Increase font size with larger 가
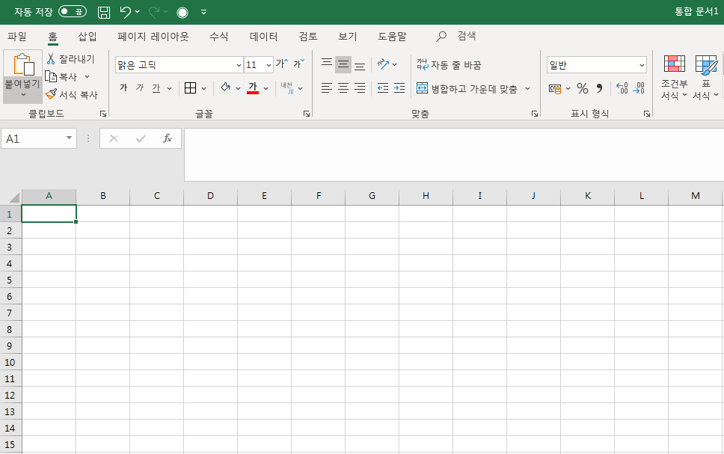 282,64
